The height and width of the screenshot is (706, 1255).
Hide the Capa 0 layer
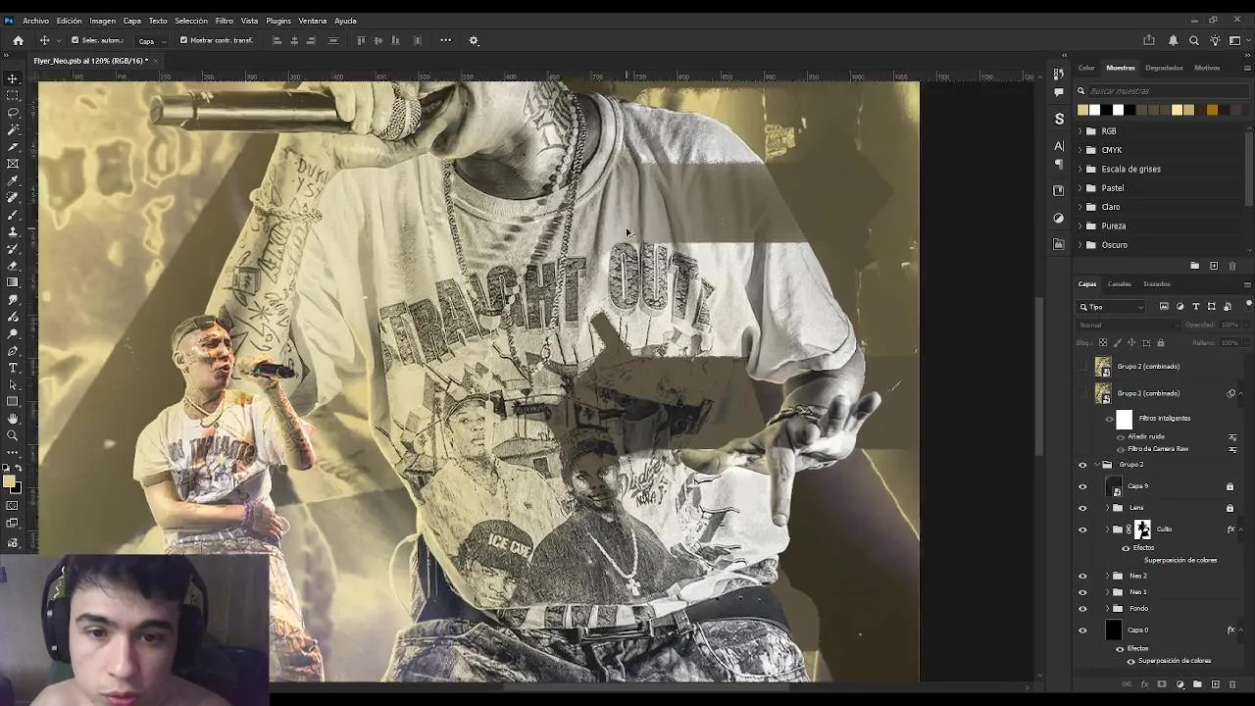1082,630
